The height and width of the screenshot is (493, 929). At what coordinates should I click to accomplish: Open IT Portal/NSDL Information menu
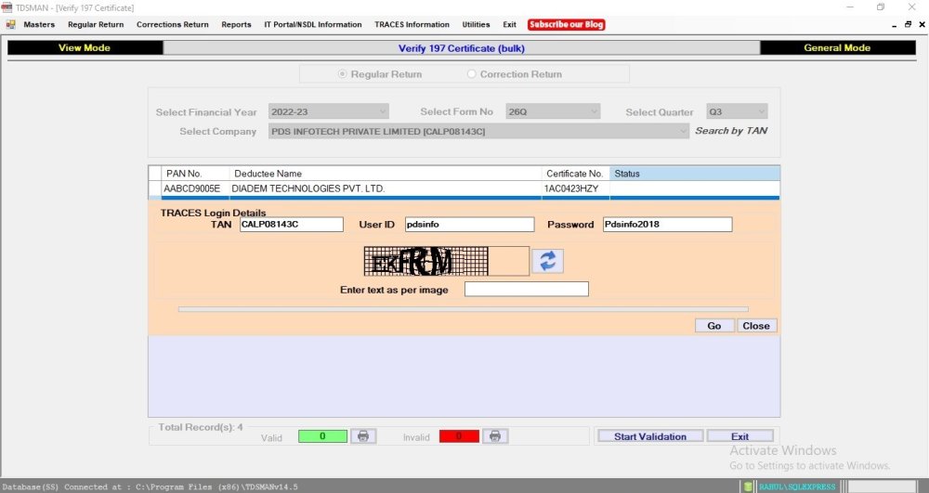[x=313, y=24]
